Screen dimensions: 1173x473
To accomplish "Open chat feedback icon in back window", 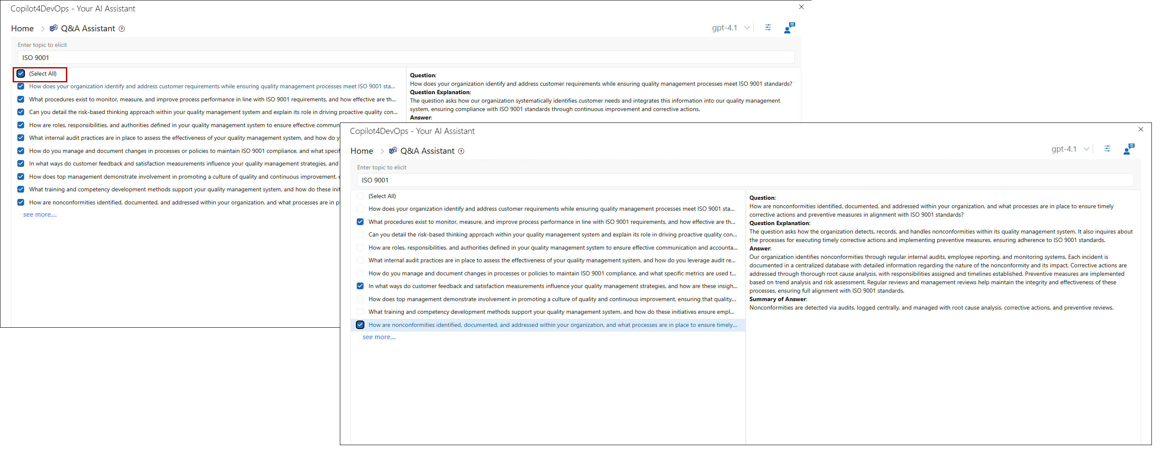I will click(789, 28).
